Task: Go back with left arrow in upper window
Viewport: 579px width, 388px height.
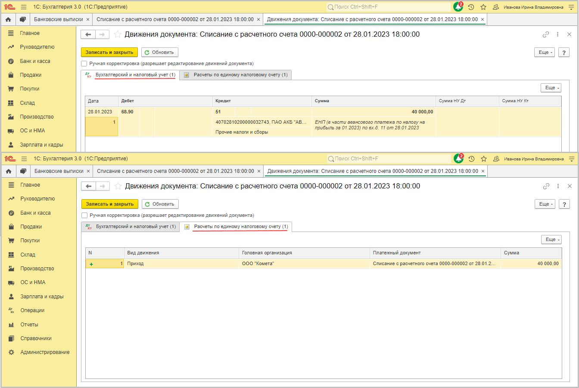Action: point(88,34)
